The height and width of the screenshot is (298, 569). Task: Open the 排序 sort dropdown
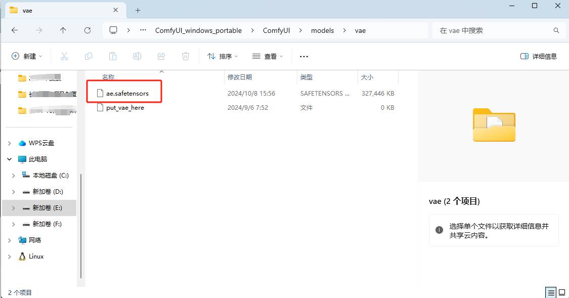click(223, 56)
